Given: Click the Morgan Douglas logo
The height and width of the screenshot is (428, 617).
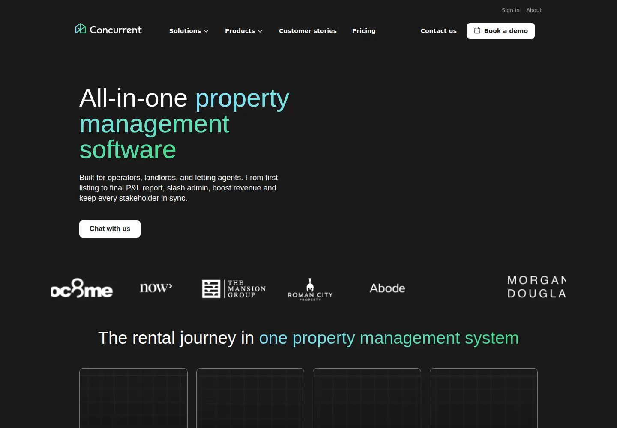Looking at the screenshot, I should [x=536, y=287].
